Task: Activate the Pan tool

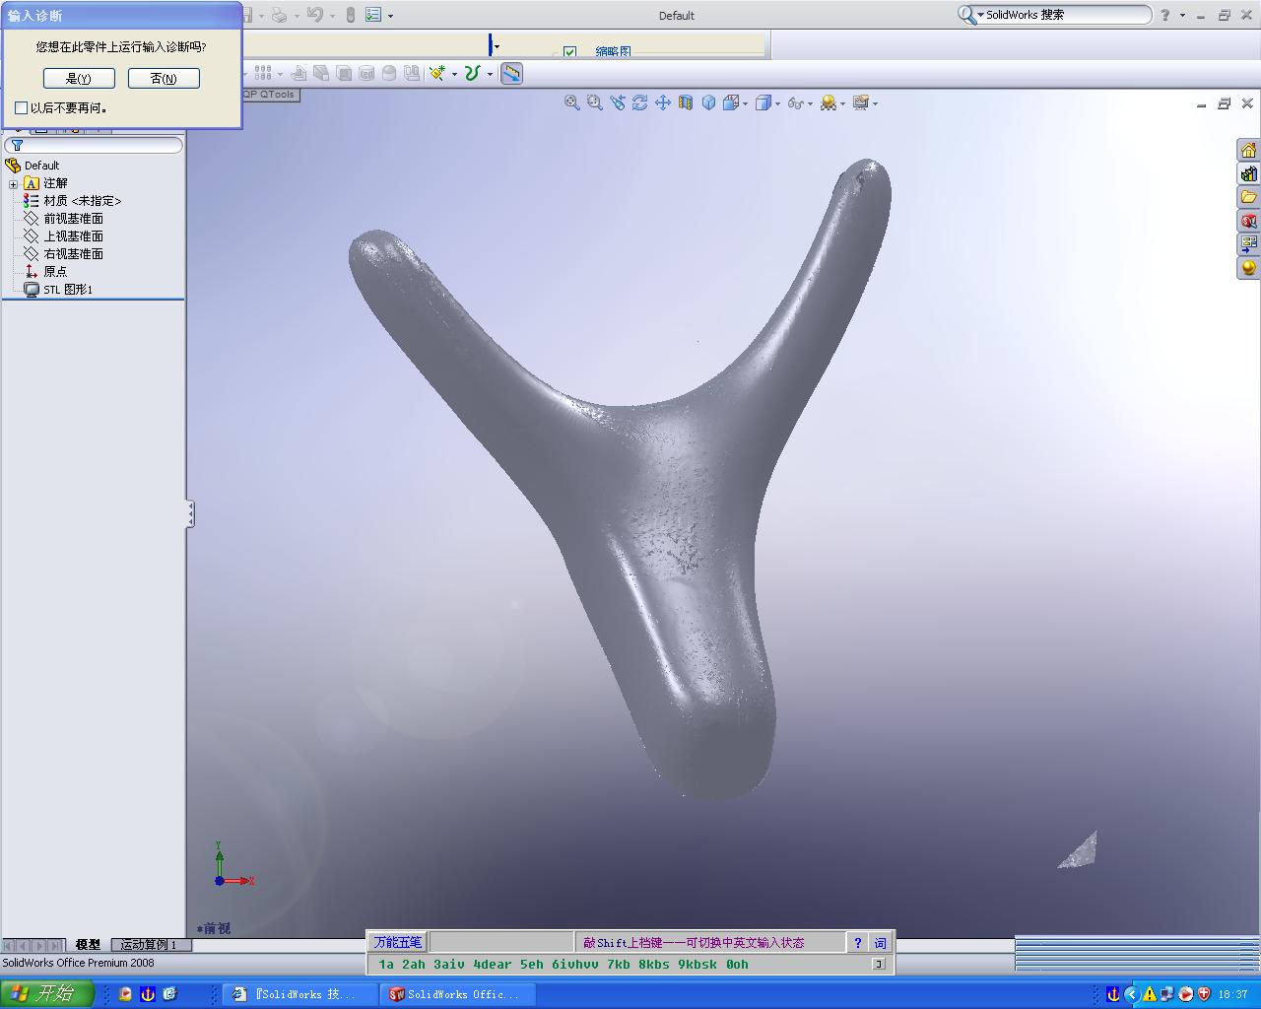Action: (x=662, y=102)
